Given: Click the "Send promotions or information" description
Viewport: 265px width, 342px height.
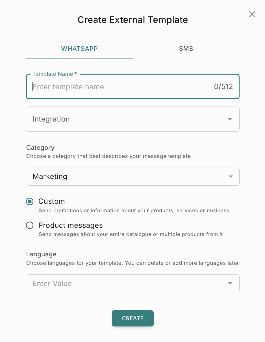Looking at the screenshot, I should pos(134,211).
